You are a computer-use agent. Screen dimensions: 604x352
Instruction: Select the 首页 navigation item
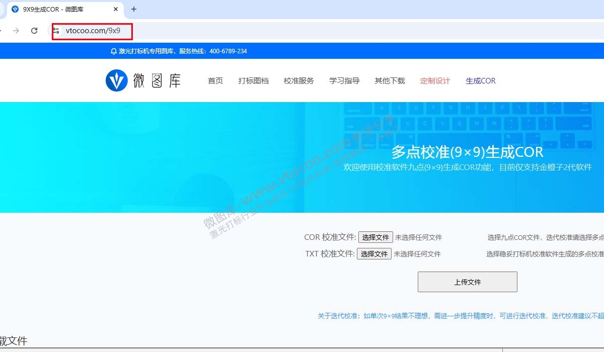click(215, 80)
